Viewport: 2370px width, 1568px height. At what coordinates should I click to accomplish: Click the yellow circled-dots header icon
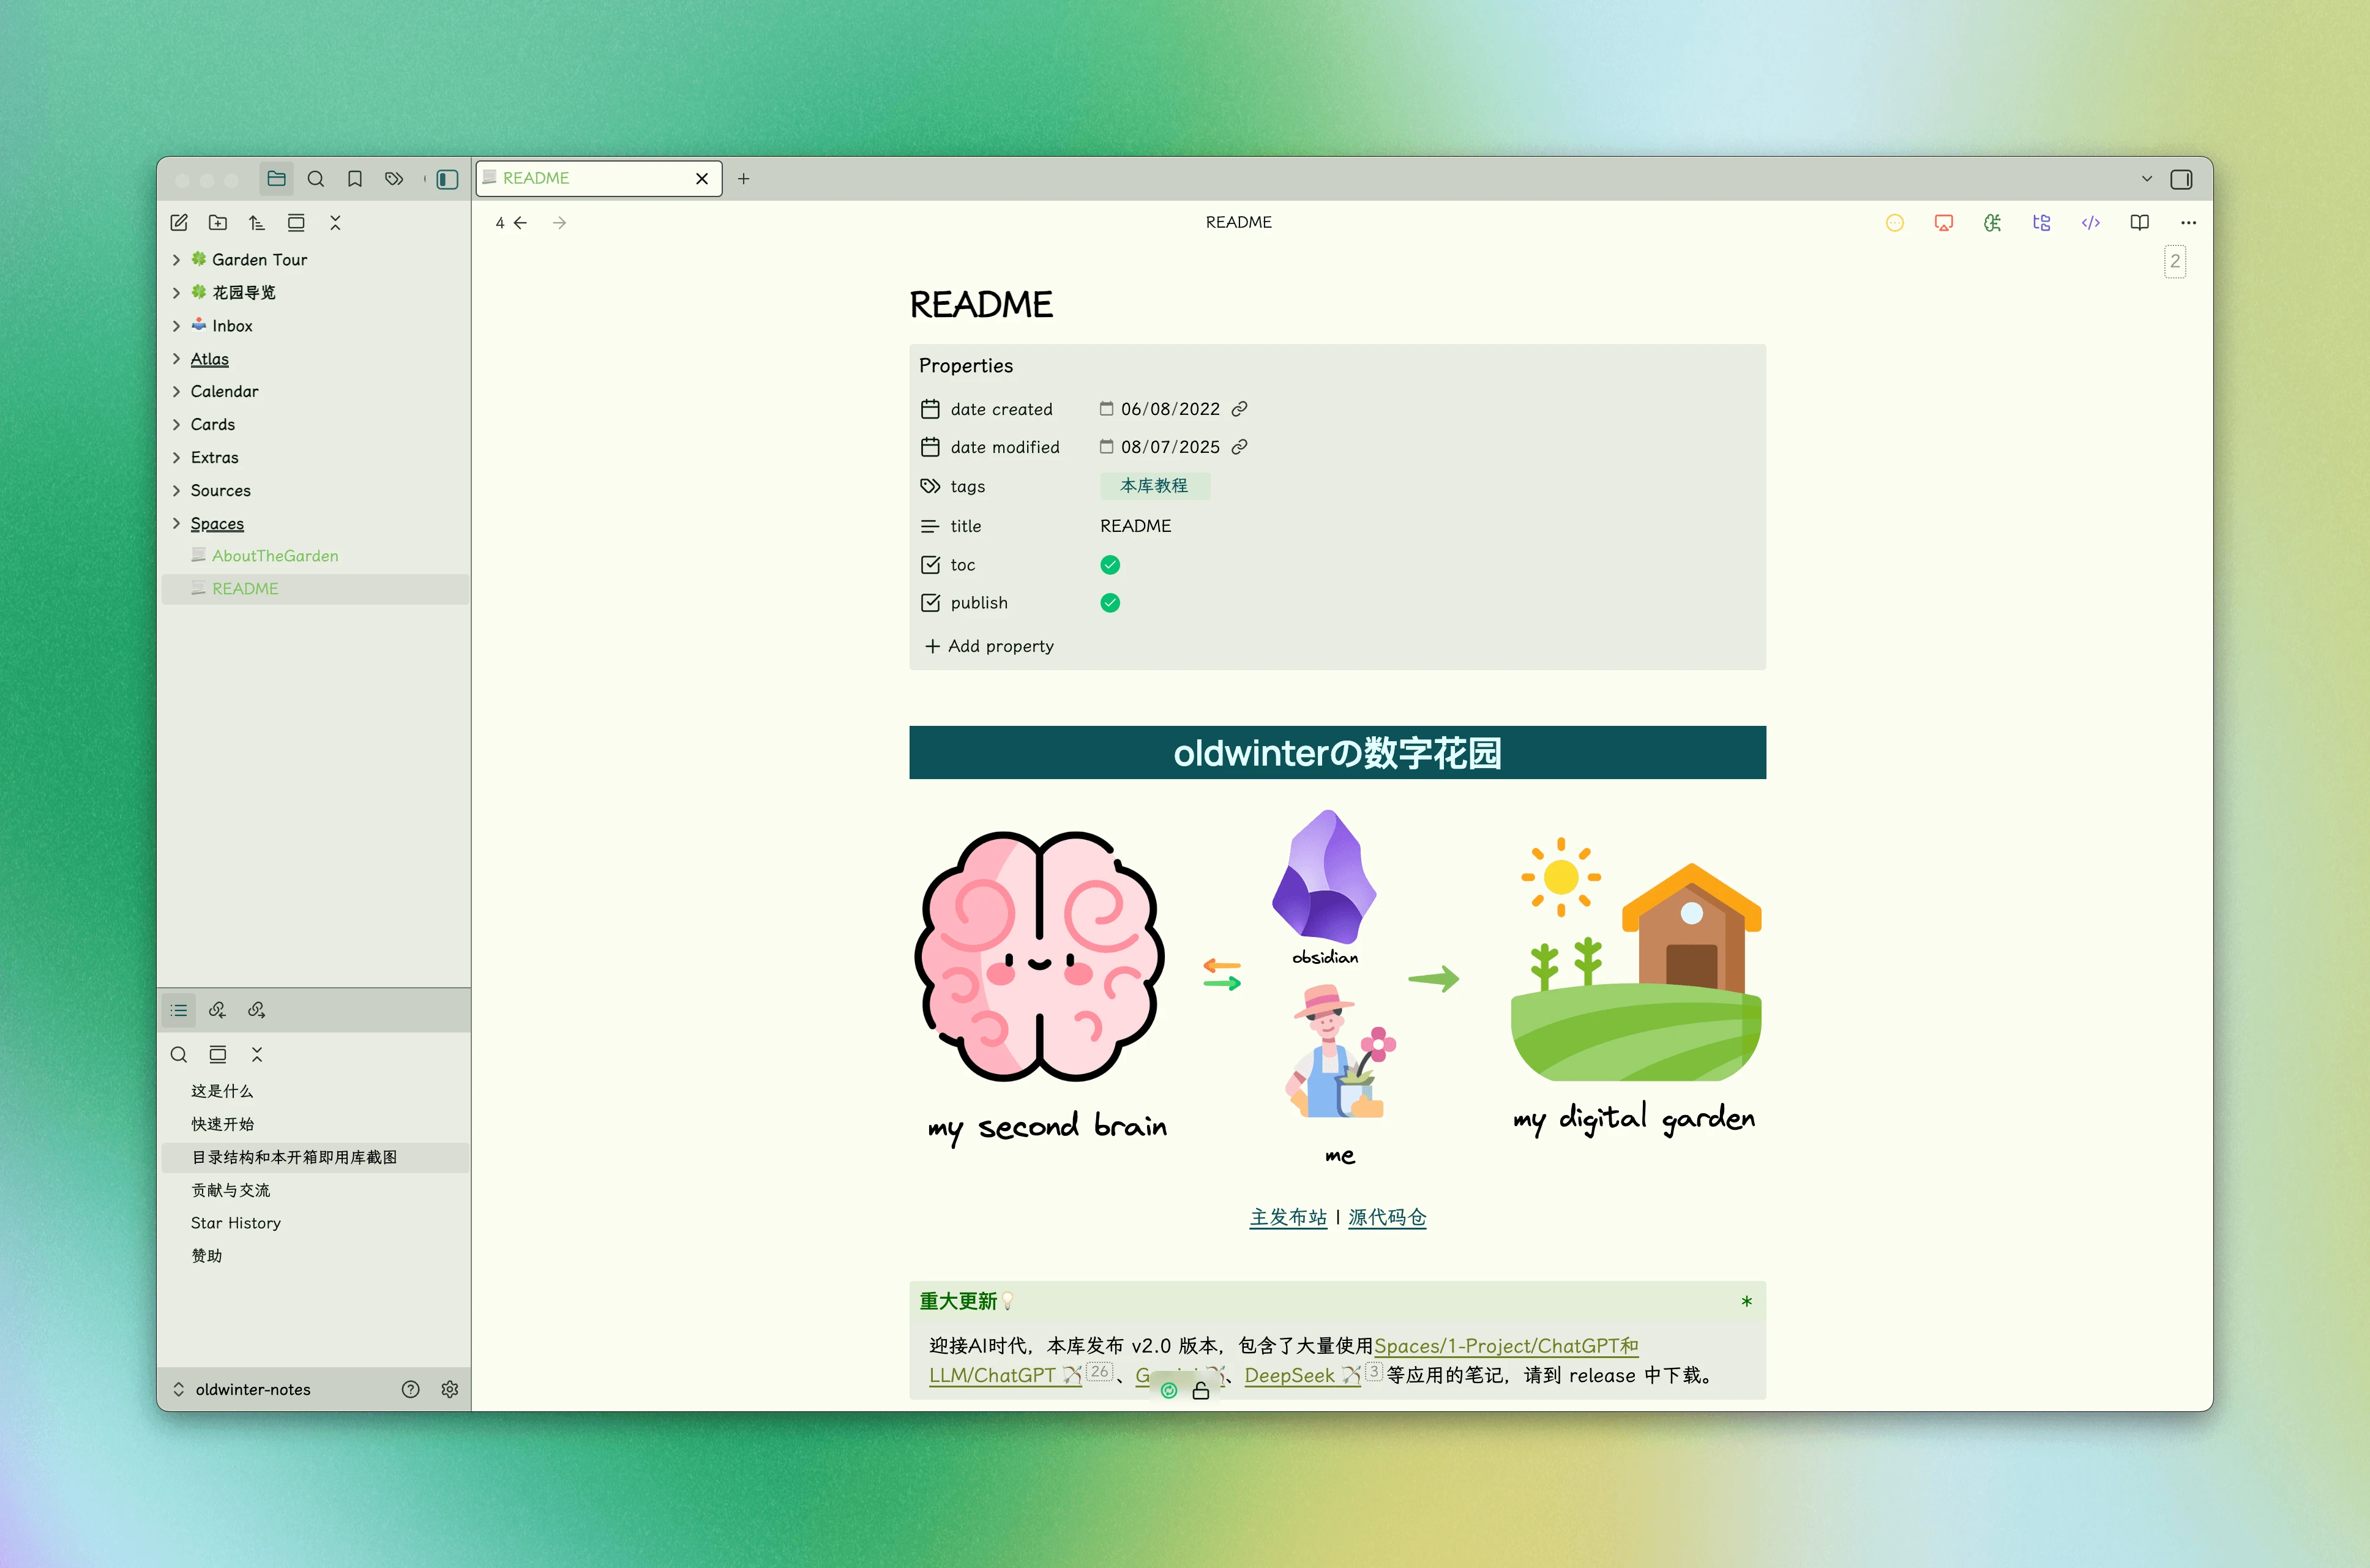(1895, 223)
